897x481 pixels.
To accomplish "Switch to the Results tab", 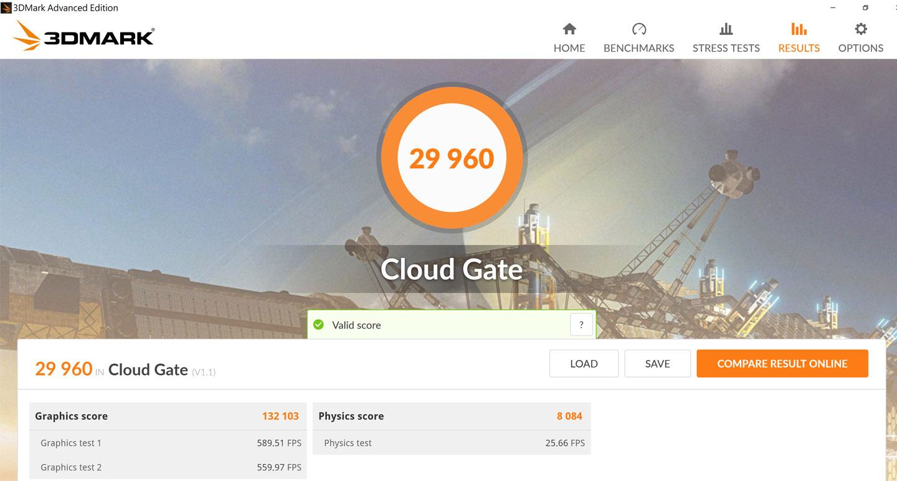I will click(x=799, y=37).
